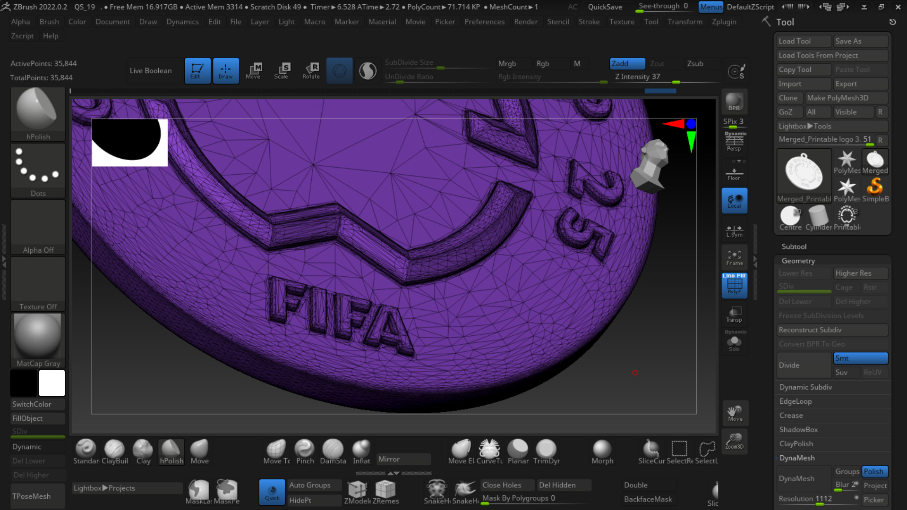The height and width of the screenshot is (510, 907).
Task: Select the Clay brush
Action: coord(143,452)
